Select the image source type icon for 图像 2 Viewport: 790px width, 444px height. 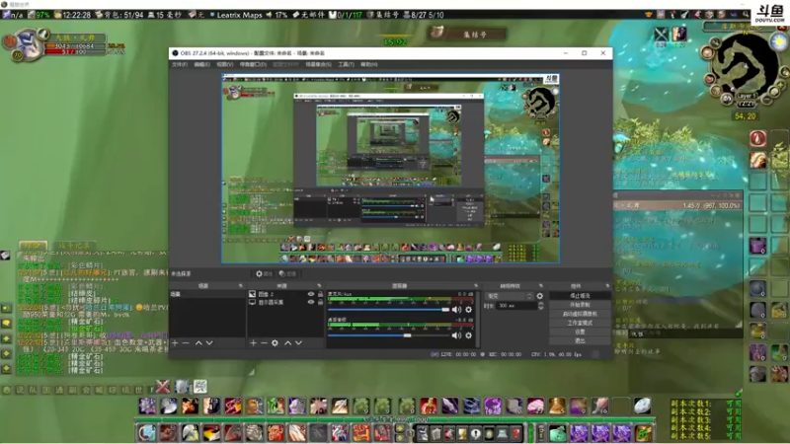252,294
